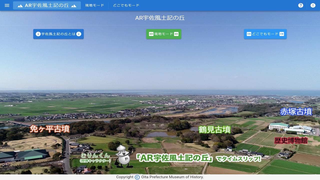
Task: Click the left info icon on the 宇佐風土記の丘とは button
Action: coord(38,34)
